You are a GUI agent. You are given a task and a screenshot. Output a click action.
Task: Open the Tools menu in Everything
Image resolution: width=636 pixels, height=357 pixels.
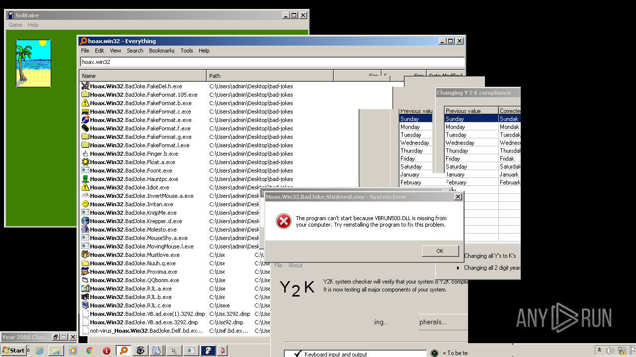tap(186, 51)
